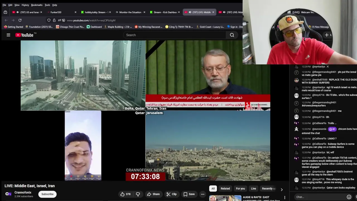Close the Stream - Kick Dashboard tab
This screenshot has height=201, width=357.
click(179, 12)
